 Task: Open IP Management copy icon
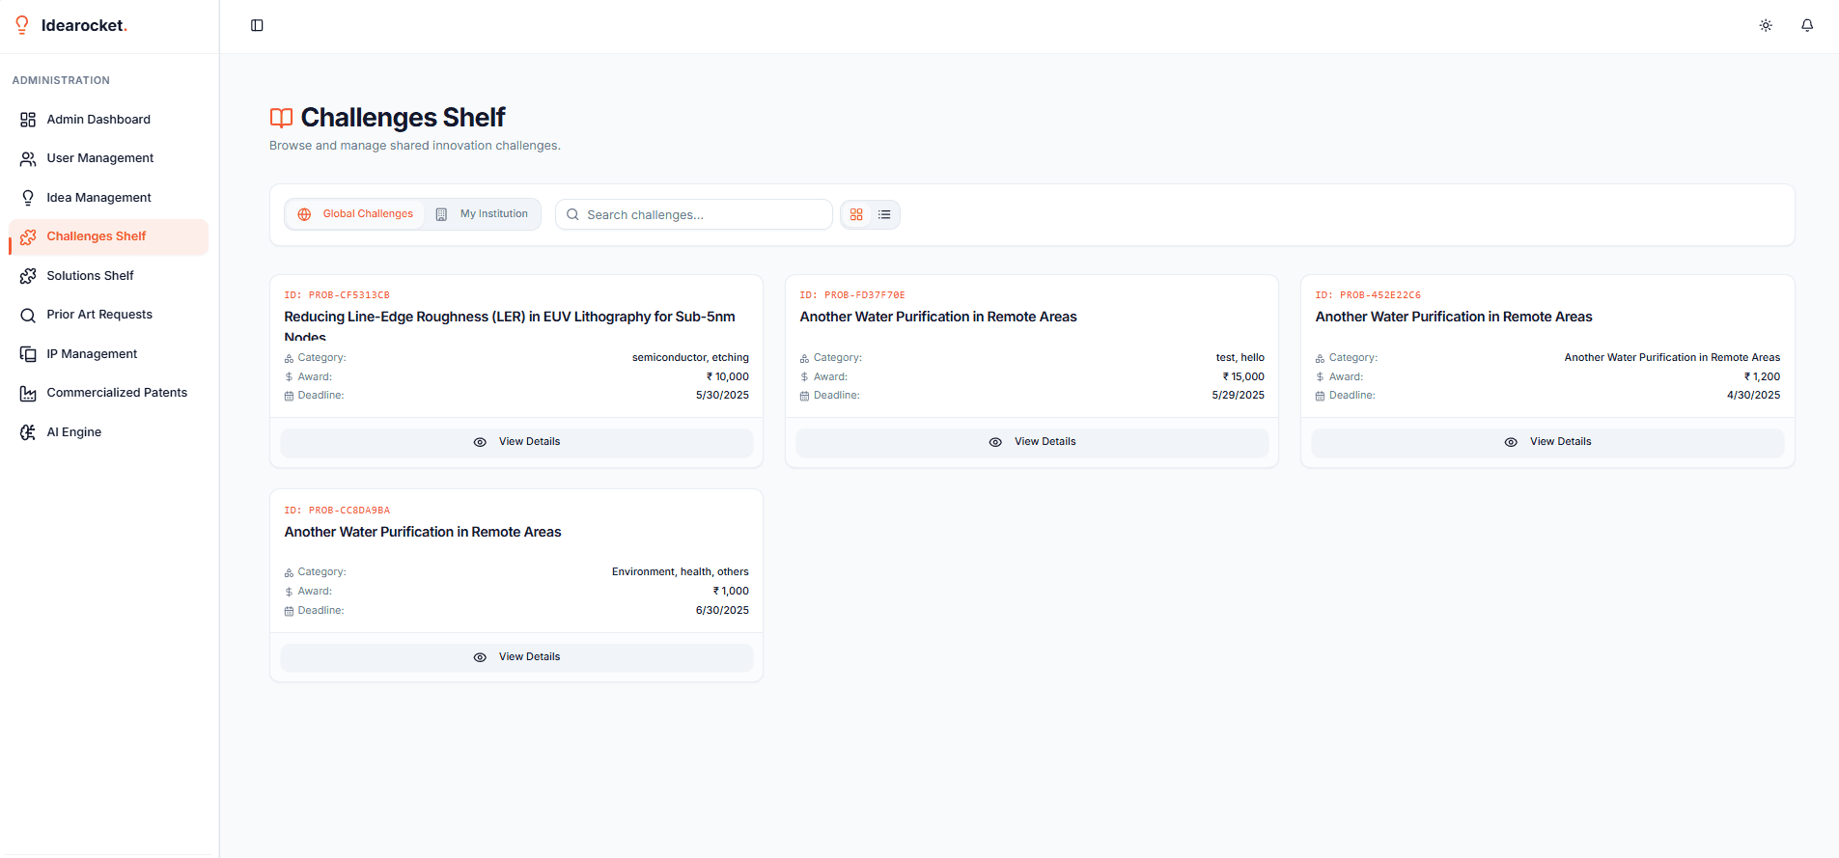(28, 354)
